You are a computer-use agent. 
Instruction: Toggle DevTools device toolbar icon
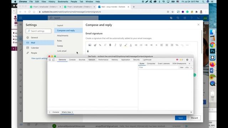coord(53,60)
